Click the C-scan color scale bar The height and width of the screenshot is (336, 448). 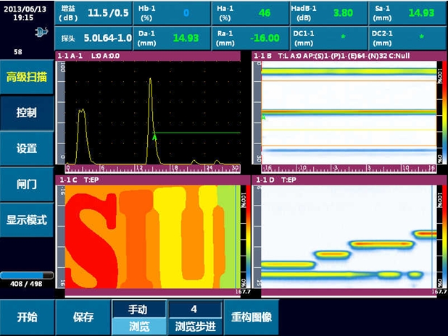click(242, 235)
